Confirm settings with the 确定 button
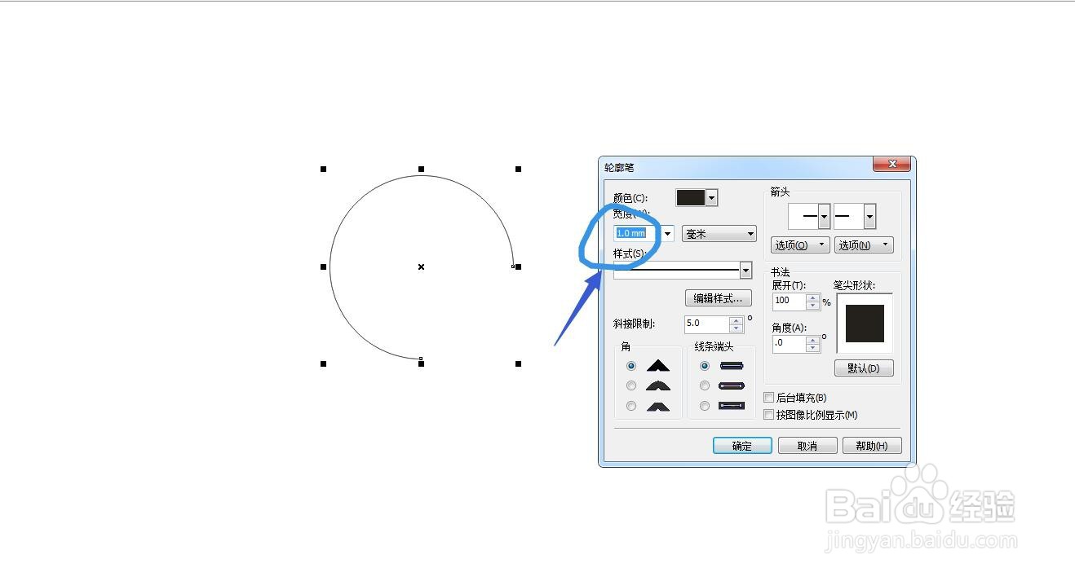Screen dimensions: 1075x577 point(741,446)
